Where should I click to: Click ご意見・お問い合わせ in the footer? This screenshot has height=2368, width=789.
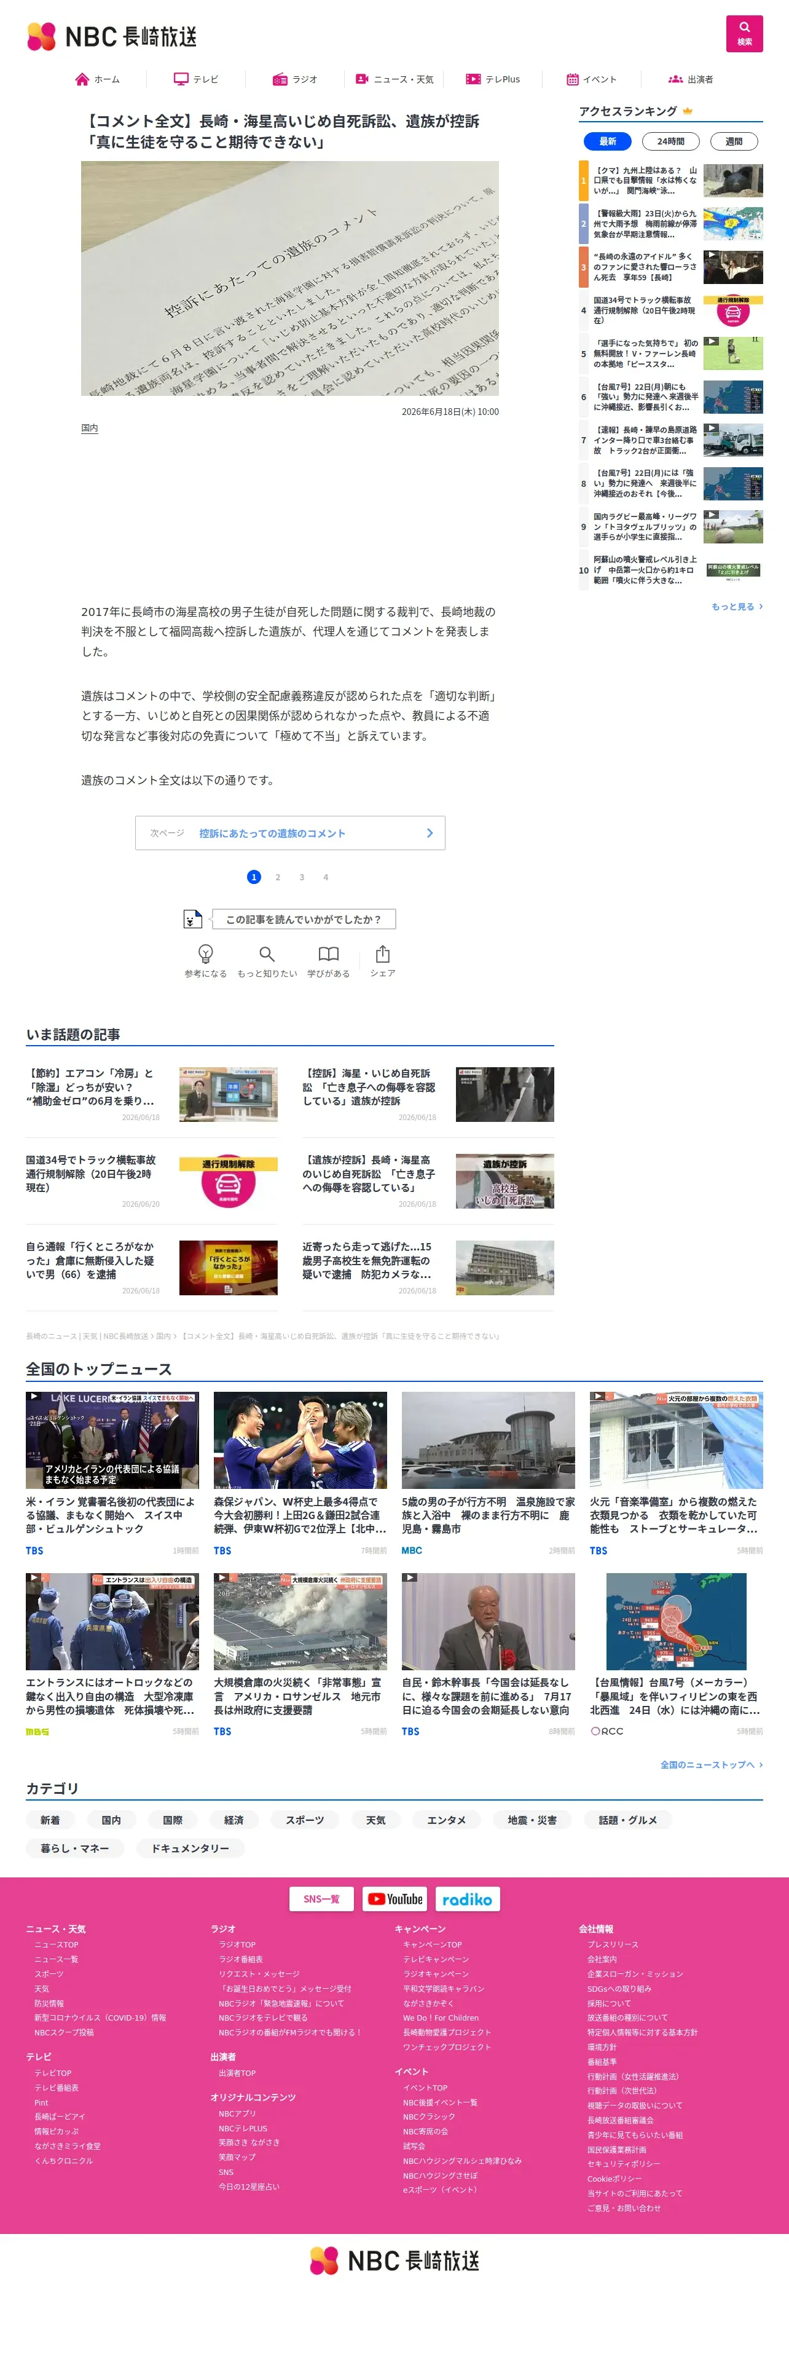coord(624,2208)
